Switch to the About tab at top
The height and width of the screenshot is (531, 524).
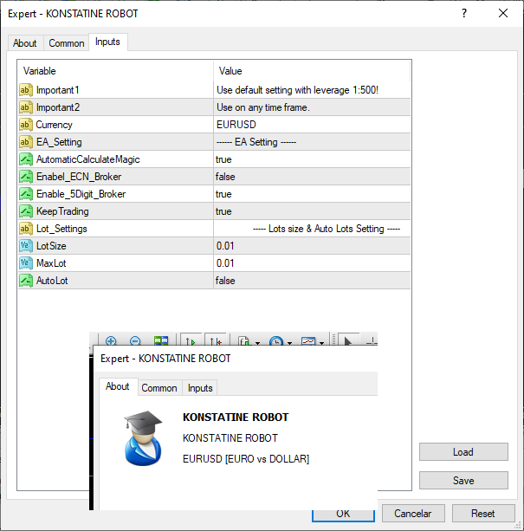pos(25,43)
